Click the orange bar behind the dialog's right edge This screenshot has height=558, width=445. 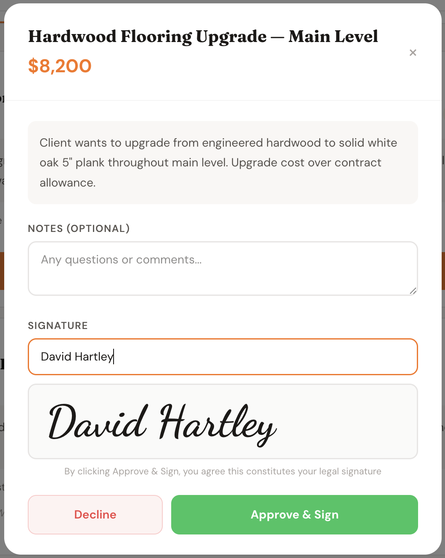[443, 271]
